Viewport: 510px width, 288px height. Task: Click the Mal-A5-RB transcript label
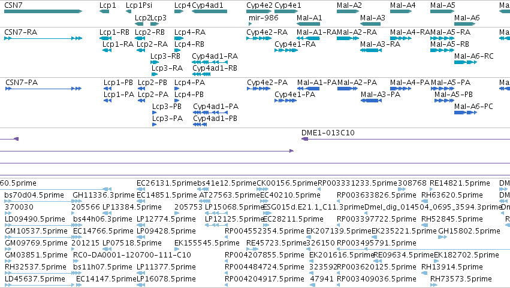[449, 44]
